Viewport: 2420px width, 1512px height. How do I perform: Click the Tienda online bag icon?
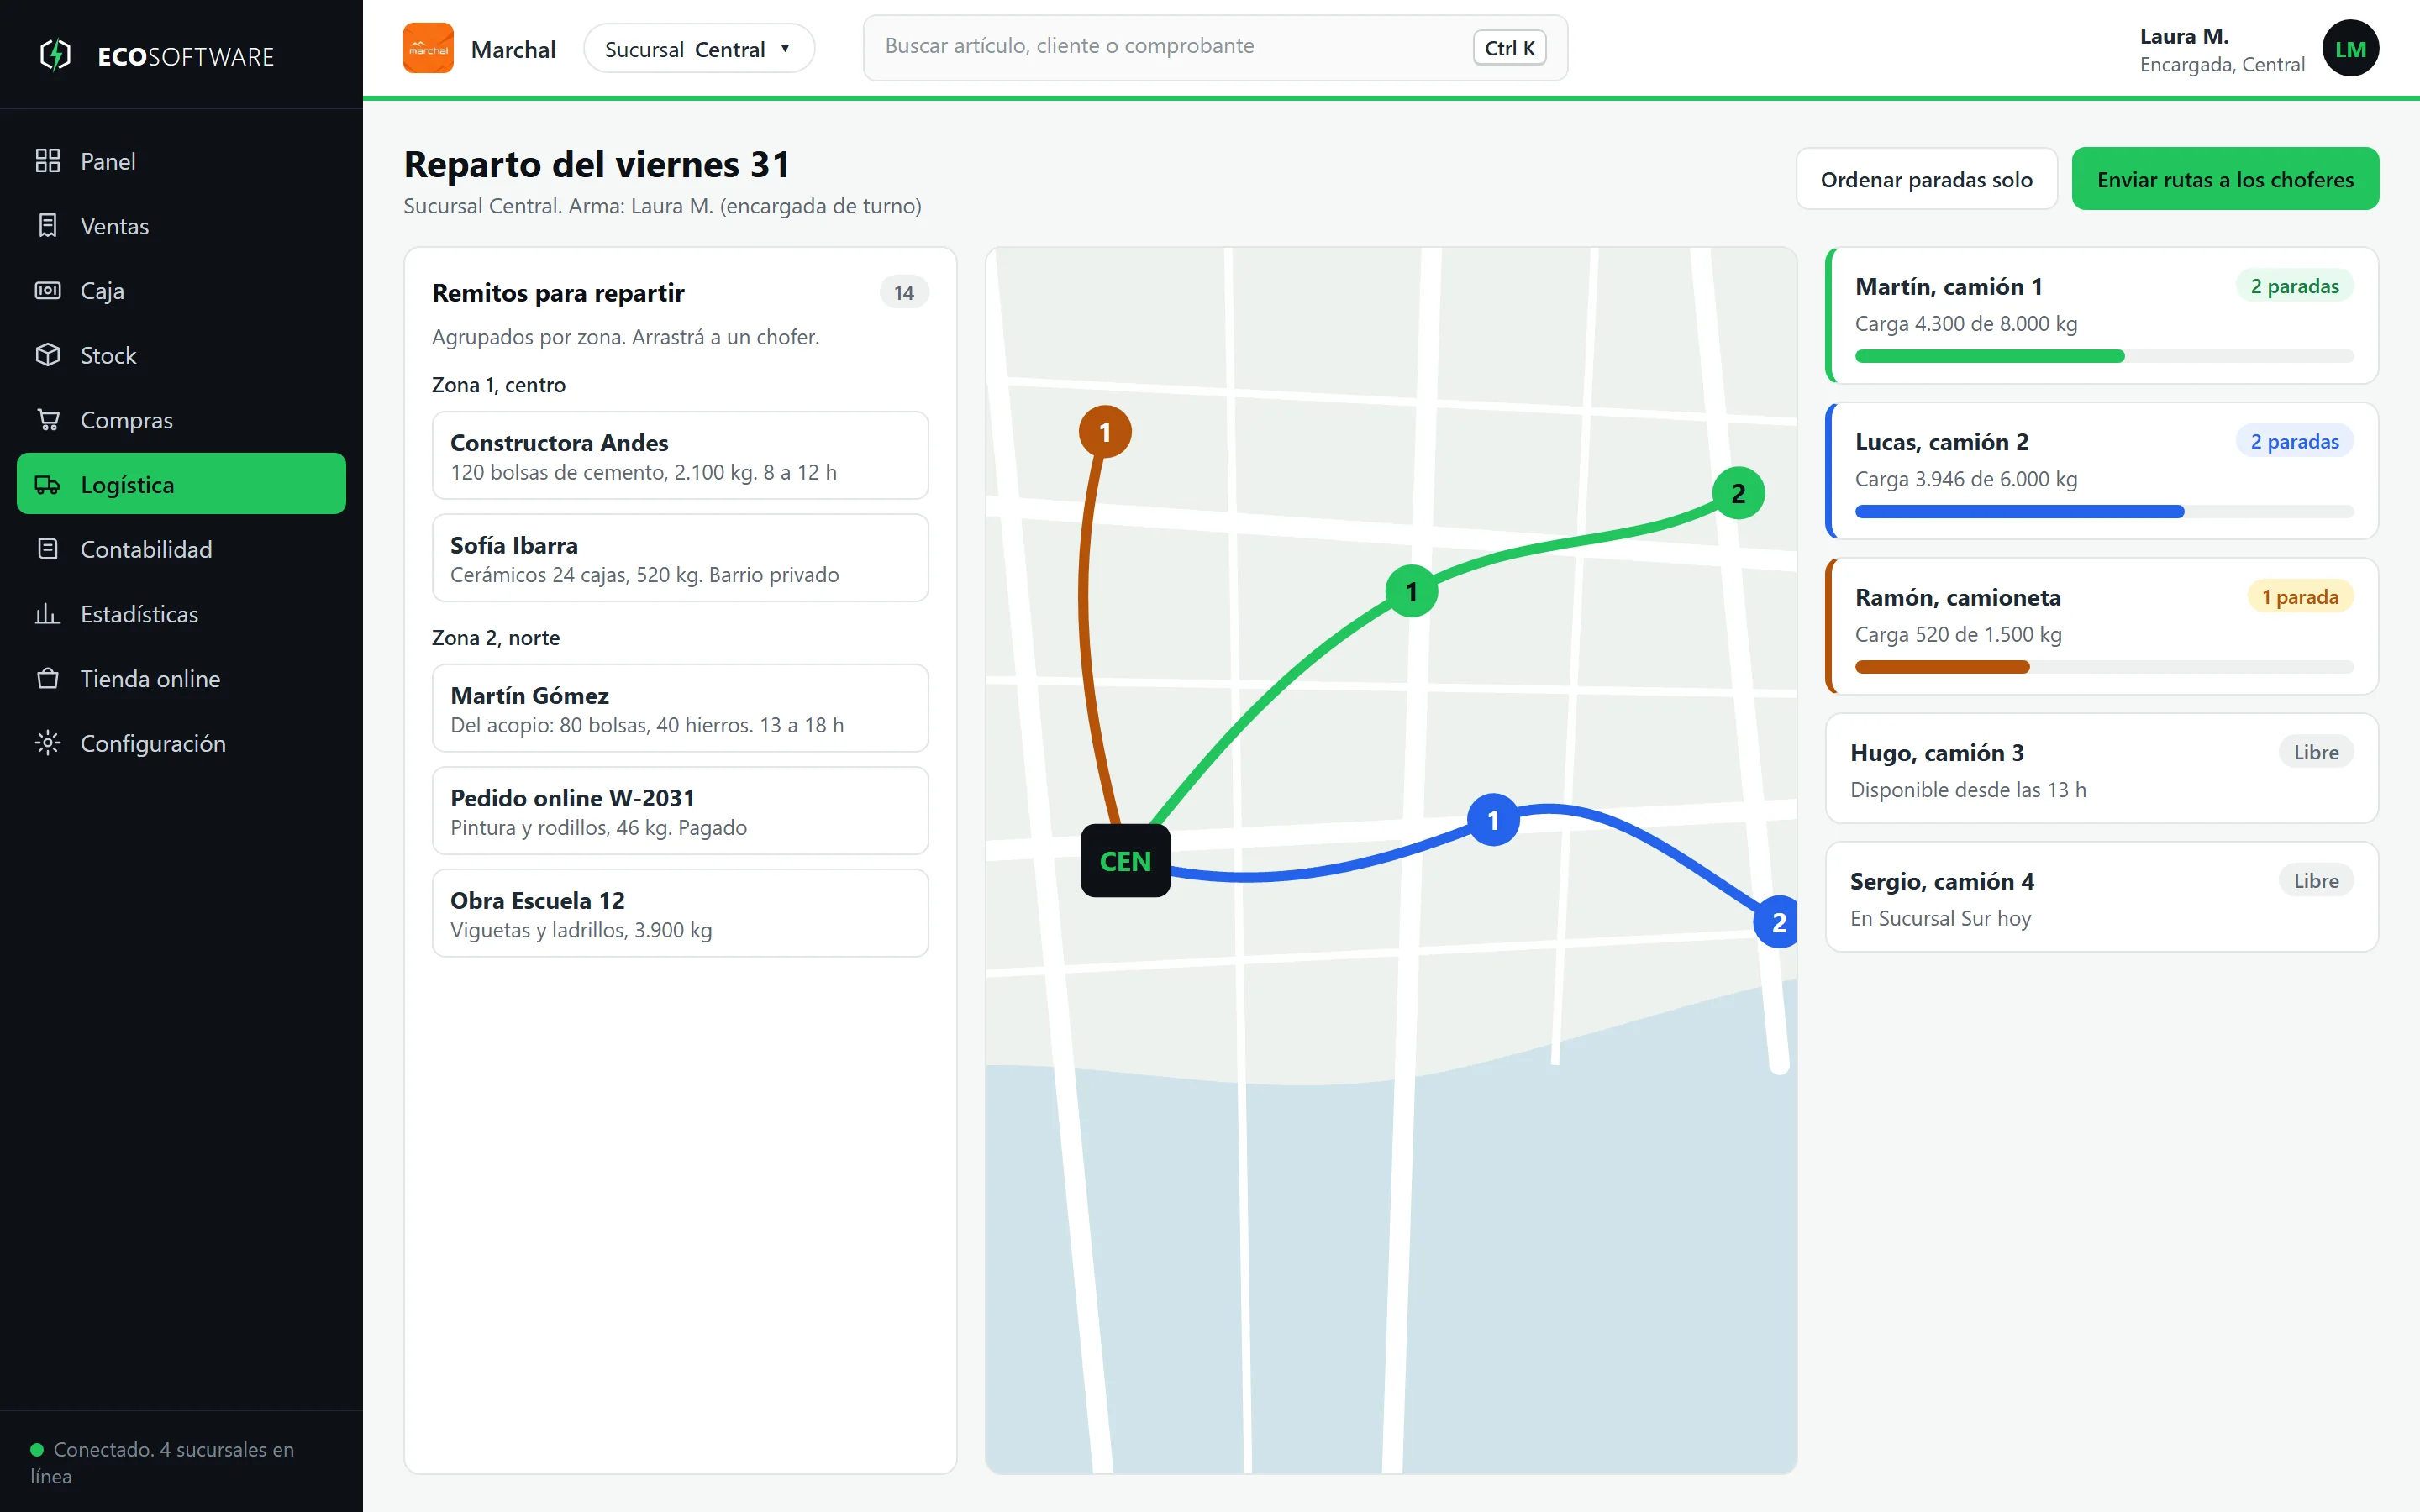pyautogui.click(x=47, y=679)
